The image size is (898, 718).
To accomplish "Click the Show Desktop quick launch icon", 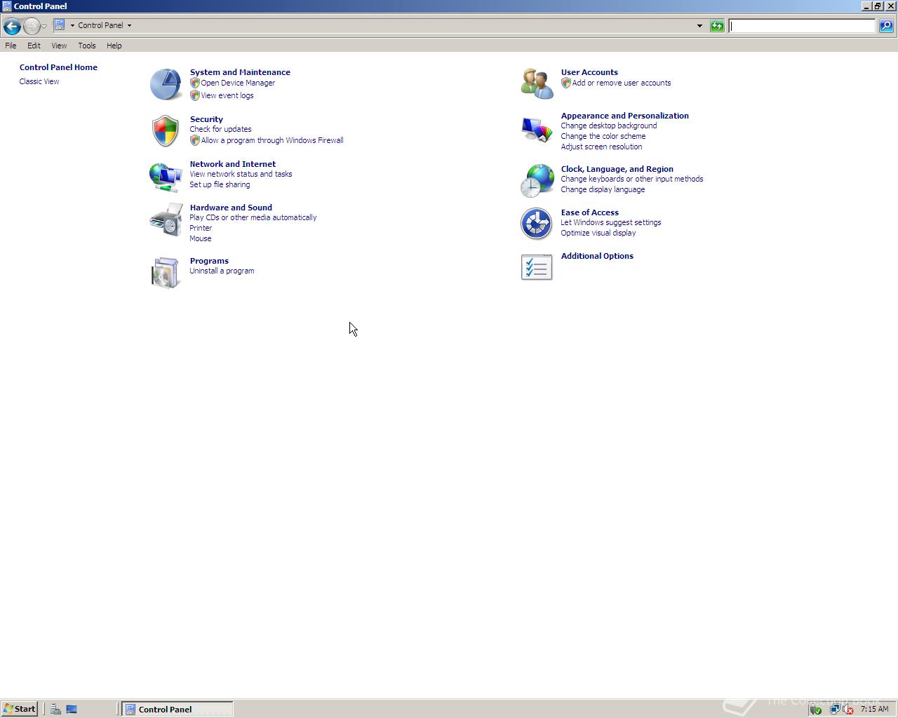I will pos(72,709).
